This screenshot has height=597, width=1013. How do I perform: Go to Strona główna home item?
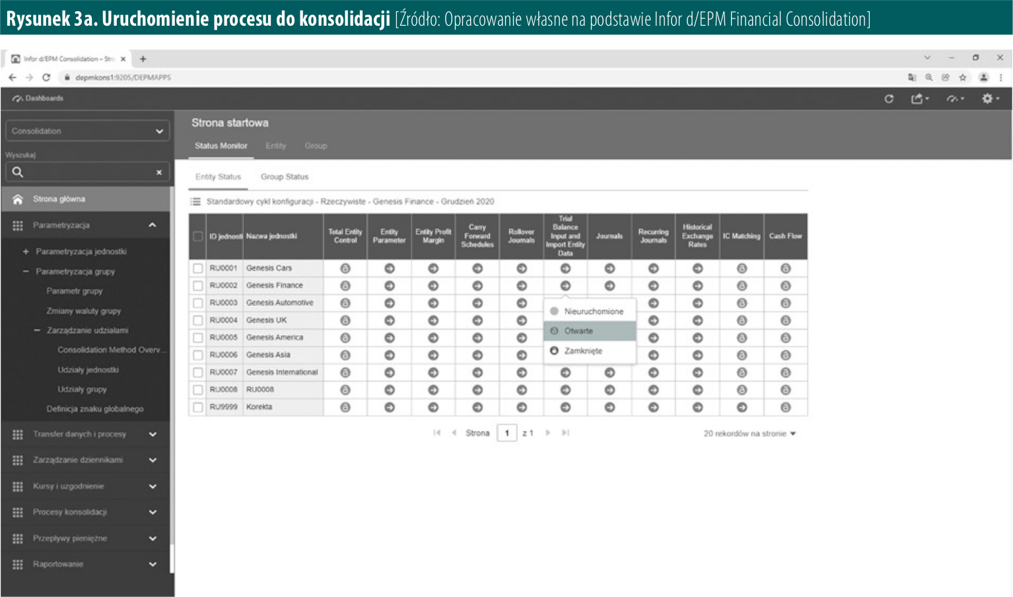click(86, 199)
